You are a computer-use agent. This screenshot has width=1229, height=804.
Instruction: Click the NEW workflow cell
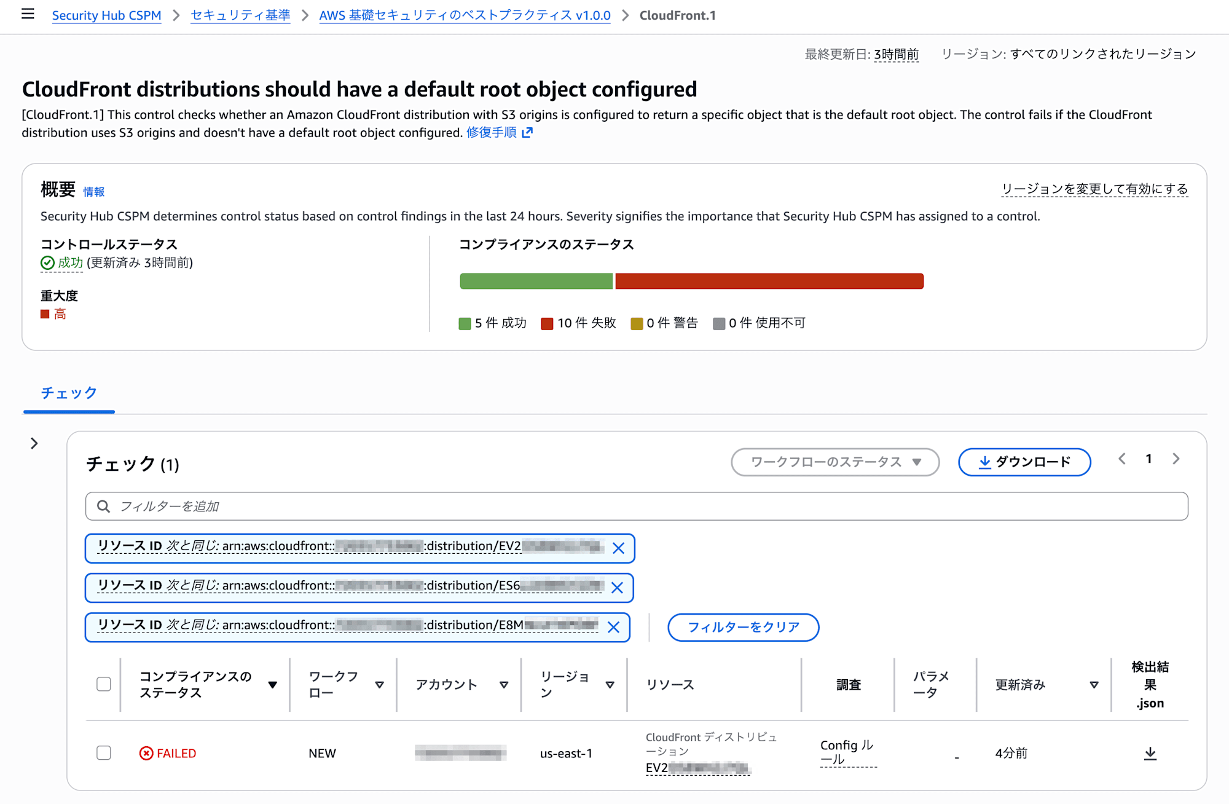pyautogui.click(x=322, y=754)
